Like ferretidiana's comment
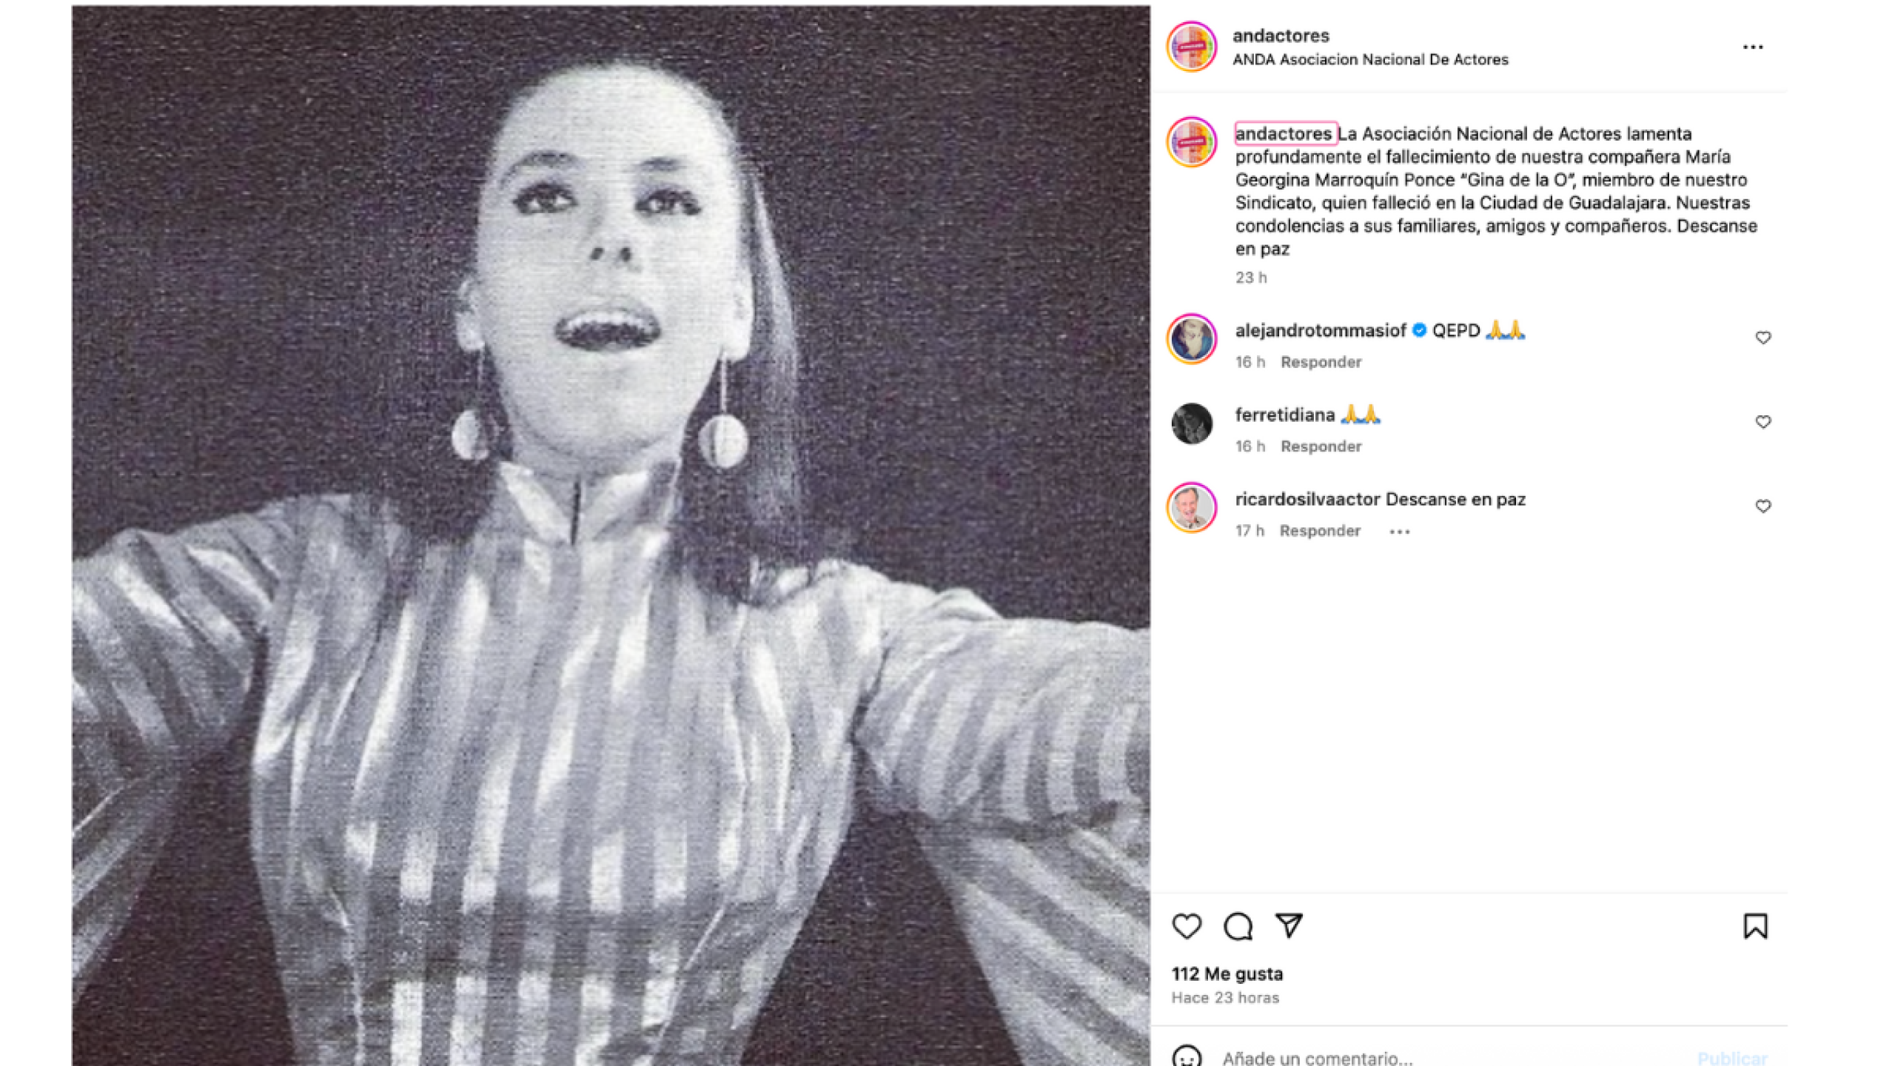 coord(1762,422)
